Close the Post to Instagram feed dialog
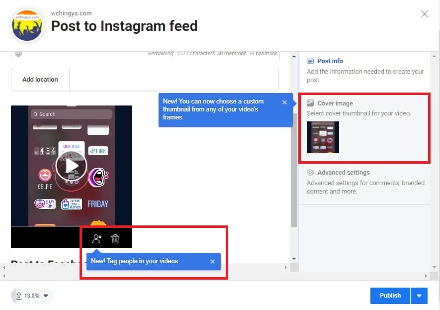The image size is (440, 310). click(x=424, y=14)
